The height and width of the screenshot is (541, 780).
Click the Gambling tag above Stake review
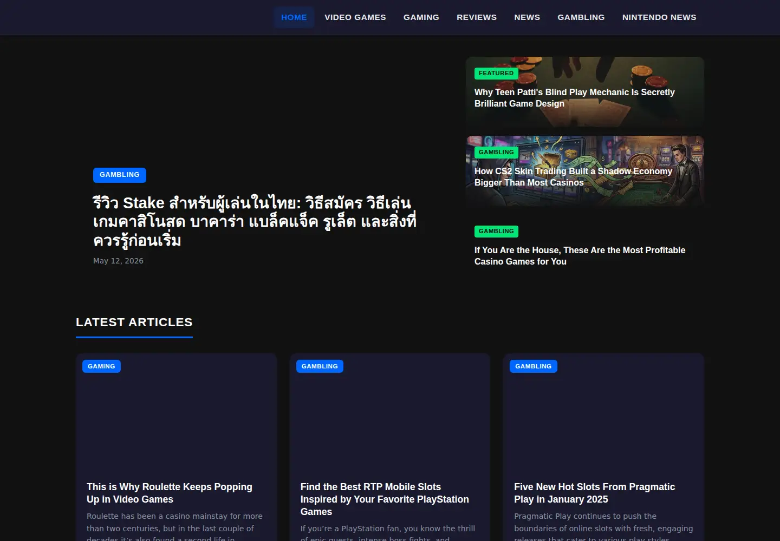(x=120, y=175)
